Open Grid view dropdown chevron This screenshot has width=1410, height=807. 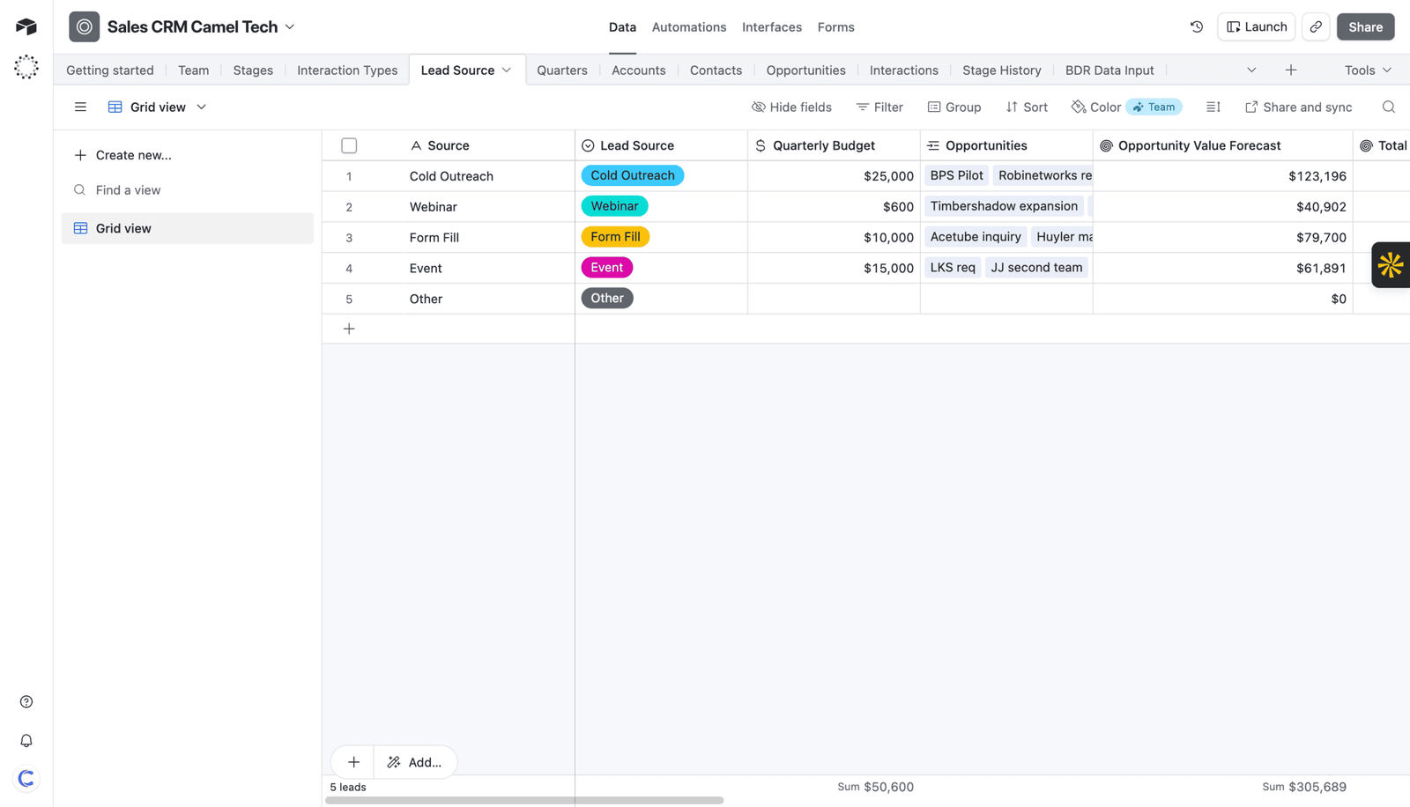tap(202, 107)
